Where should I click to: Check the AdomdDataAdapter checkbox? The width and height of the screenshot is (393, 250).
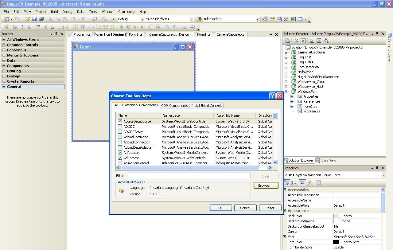click(120, 147)
